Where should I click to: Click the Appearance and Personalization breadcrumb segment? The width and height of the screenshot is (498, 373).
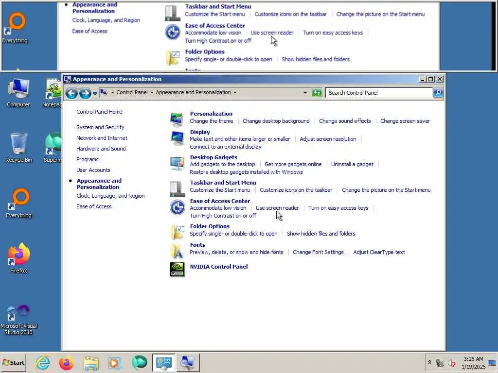[x=193, y=92]
